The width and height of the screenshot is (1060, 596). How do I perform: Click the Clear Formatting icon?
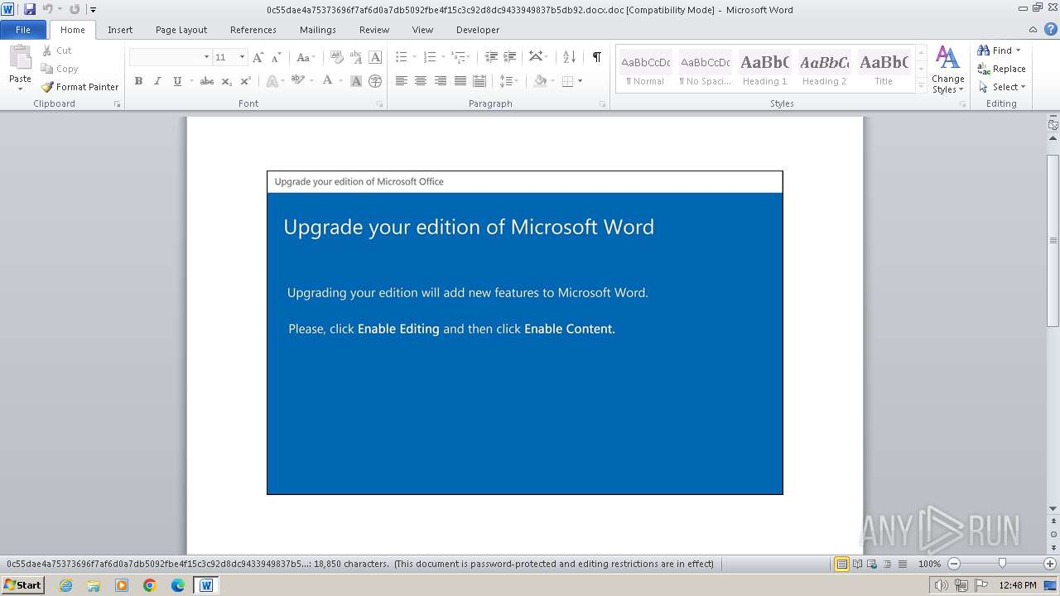(x=337, y=57)
